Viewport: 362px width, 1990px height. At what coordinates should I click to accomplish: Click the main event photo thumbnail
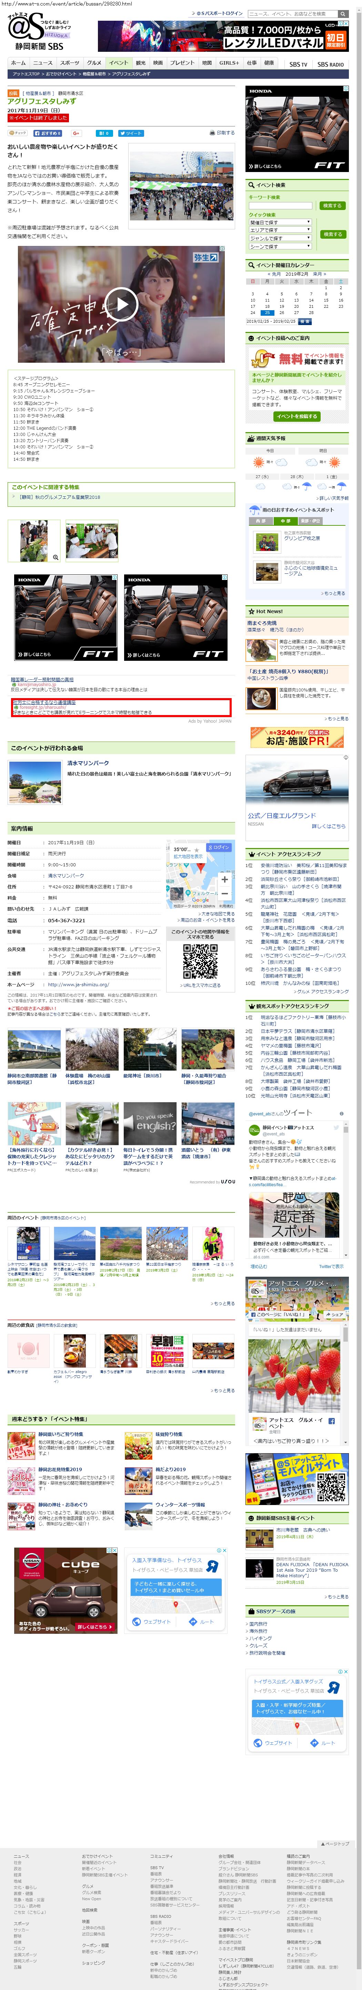click(x=181, y=186)
